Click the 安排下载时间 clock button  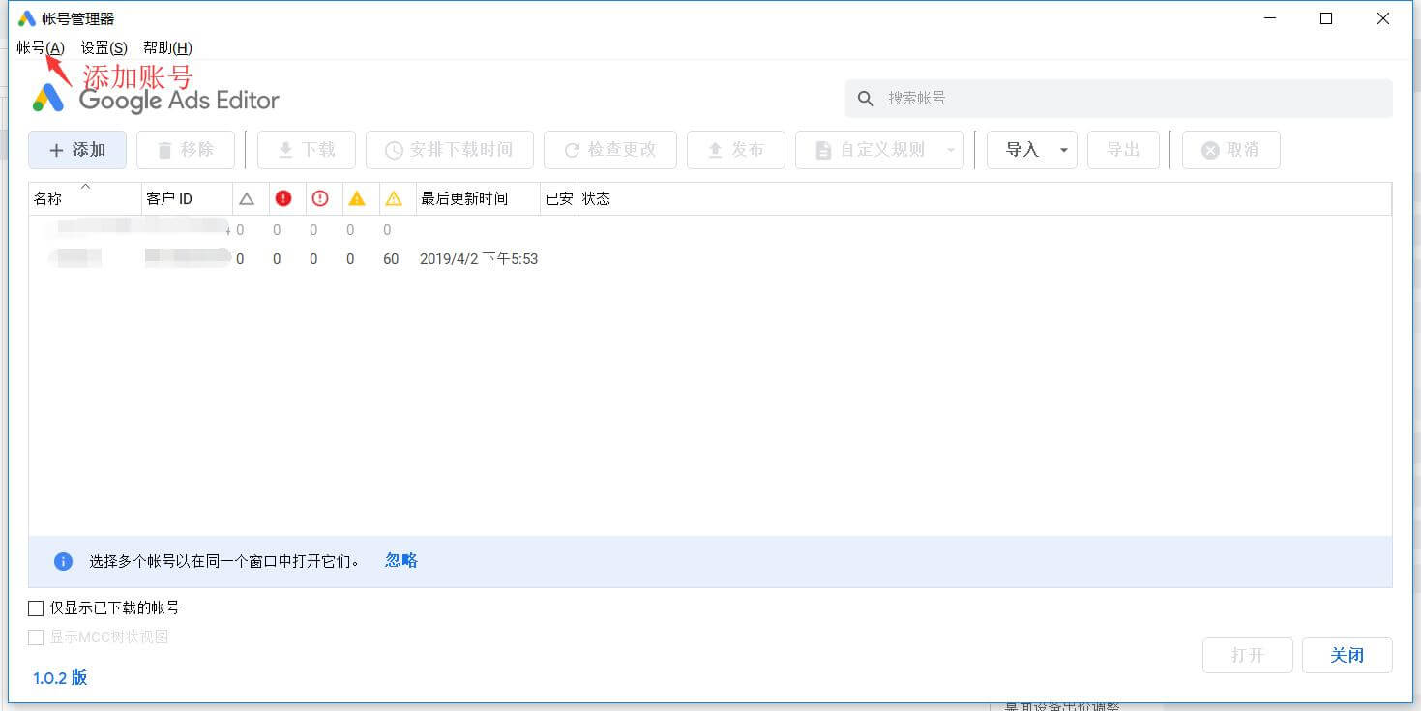[x=449, y=150]
